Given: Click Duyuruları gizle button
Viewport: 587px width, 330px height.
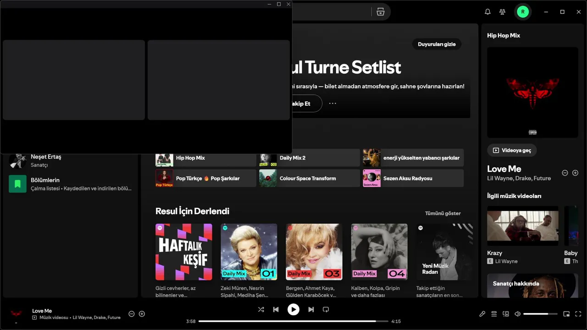Looking at the screenshot, I should pos(437,44).
